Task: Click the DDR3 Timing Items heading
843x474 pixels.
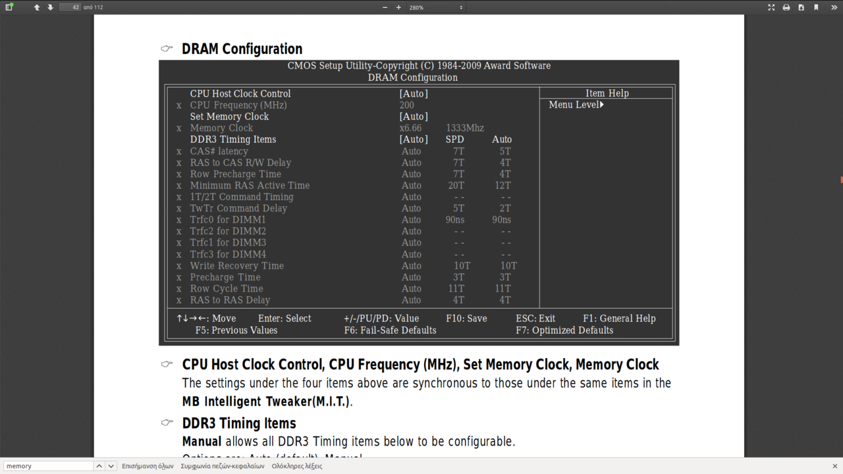Action: 239,423
